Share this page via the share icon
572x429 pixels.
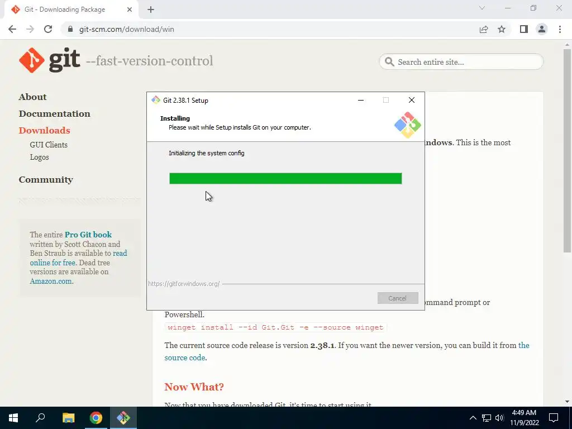(484, 29)
